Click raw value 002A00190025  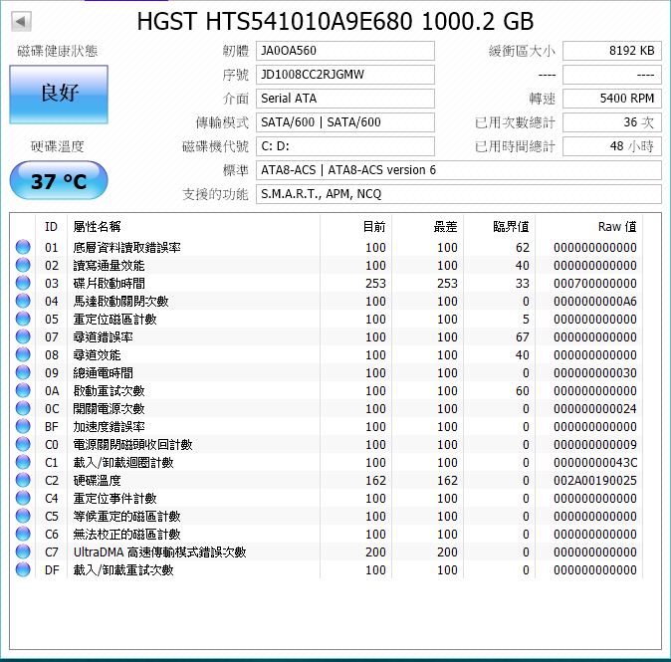tap(594, 481)
